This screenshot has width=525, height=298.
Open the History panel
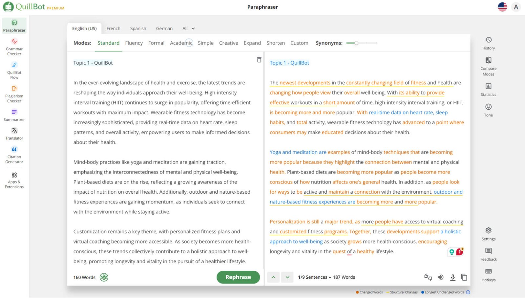coord(488,43)
